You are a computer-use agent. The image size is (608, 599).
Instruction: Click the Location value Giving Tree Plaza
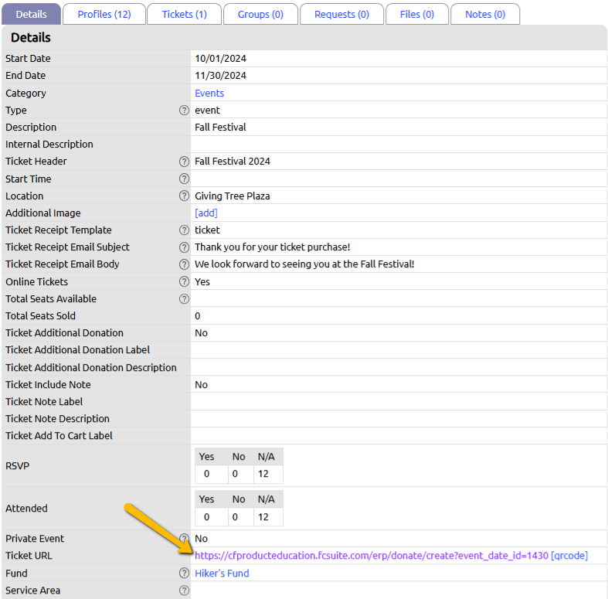pyautogui.click(x=233, y=196)
